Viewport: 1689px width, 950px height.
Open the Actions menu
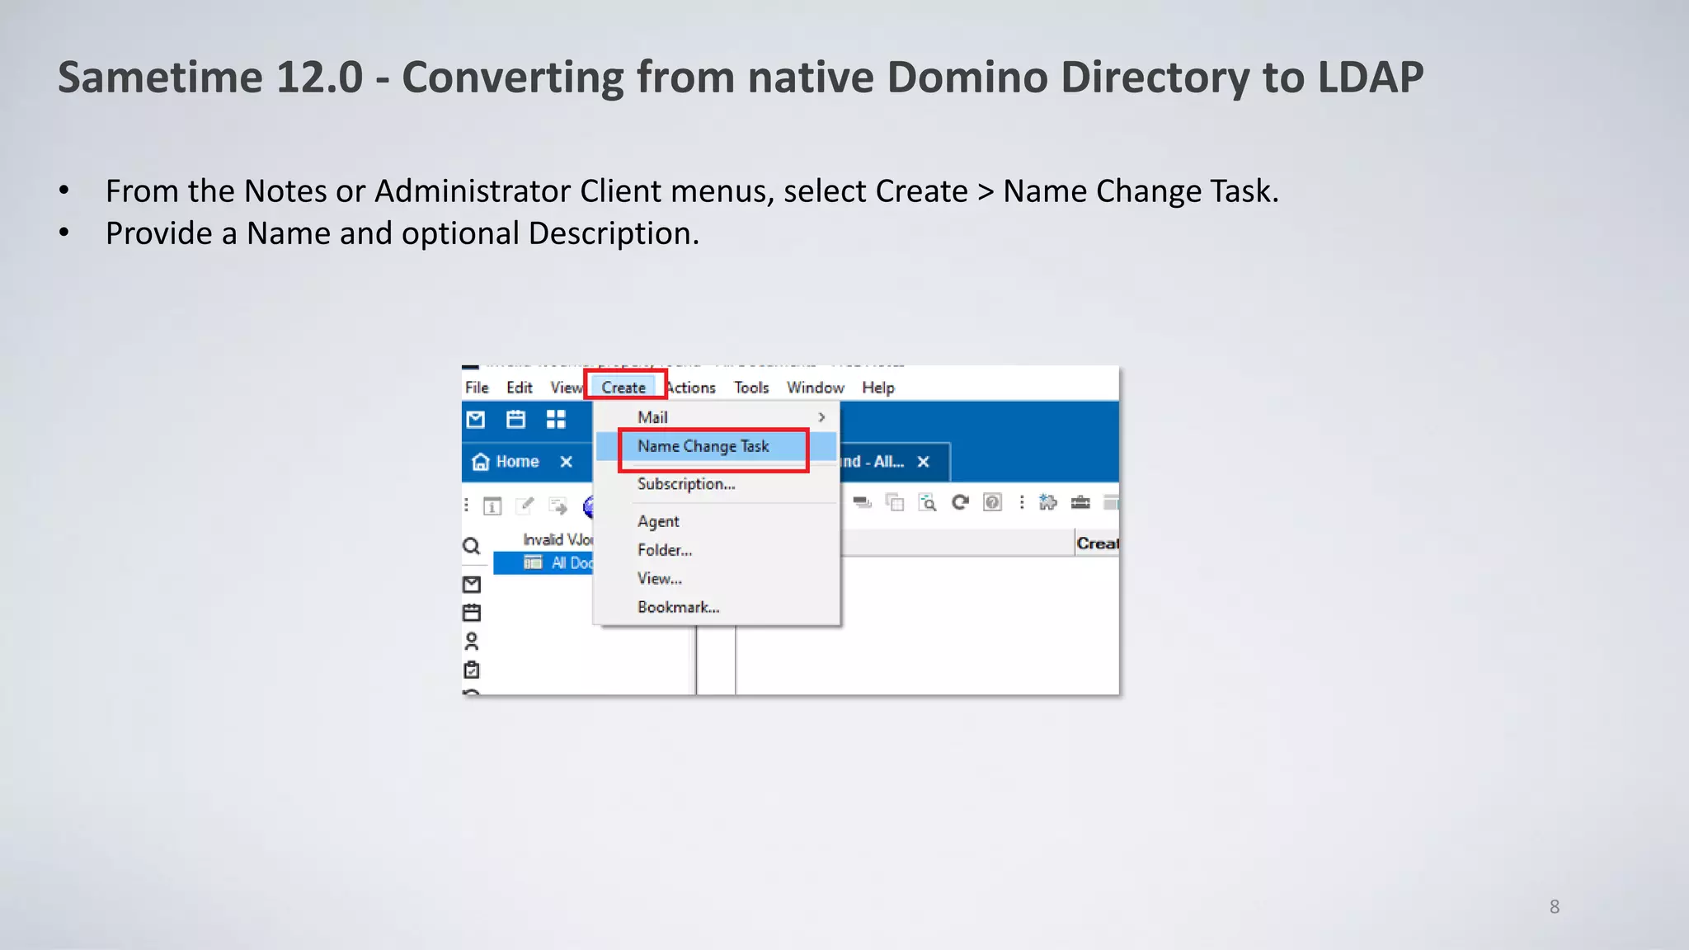691,388
